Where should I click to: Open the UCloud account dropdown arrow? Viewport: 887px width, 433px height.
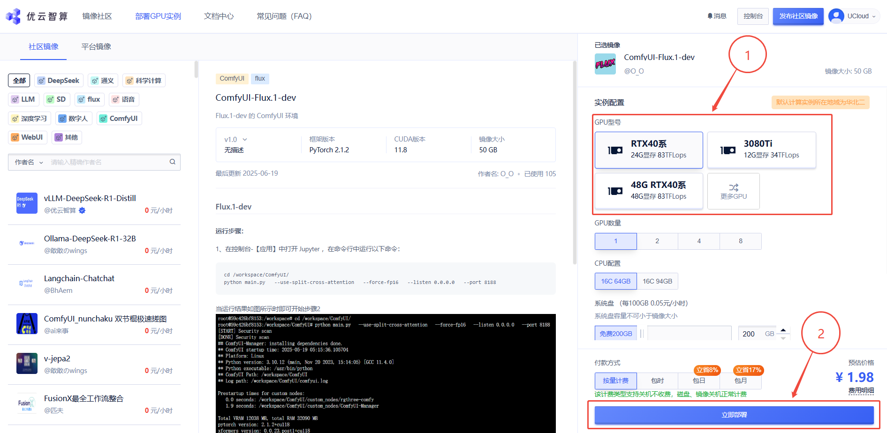click(x=874, y=16)
